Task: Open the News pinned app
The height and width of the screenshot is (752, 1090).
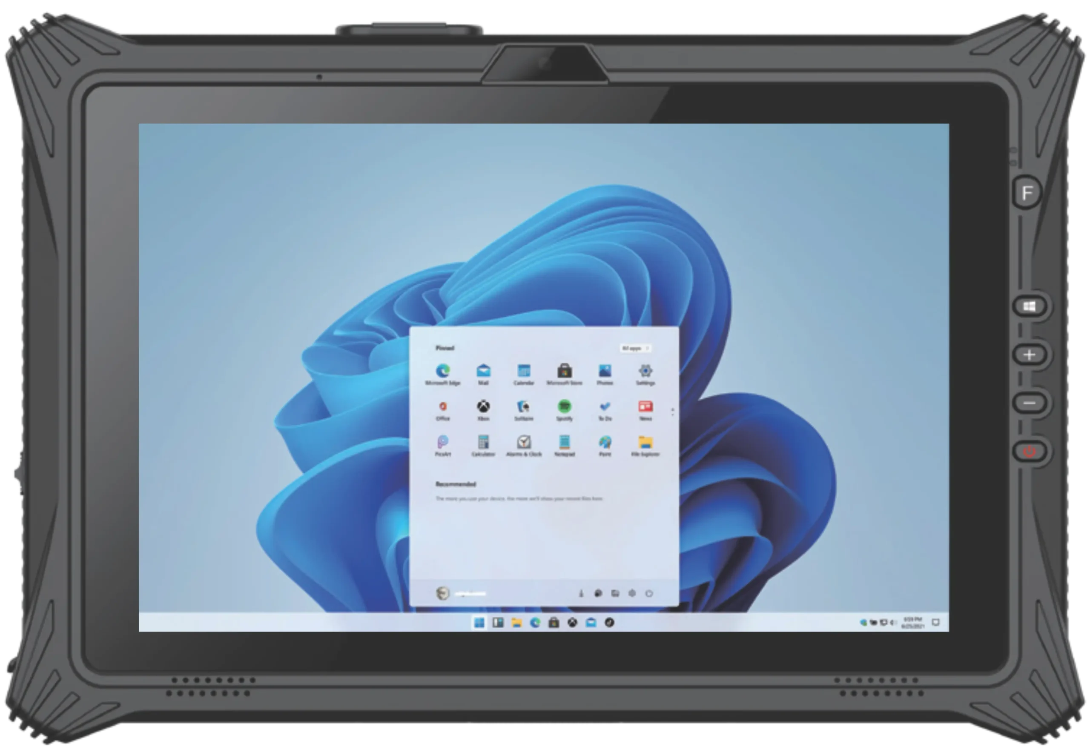Action: coord(645,410)
